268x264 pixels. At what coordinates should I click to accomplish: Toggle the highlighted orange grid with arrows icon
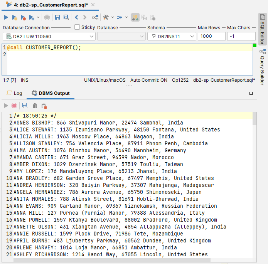click(135, 17)
